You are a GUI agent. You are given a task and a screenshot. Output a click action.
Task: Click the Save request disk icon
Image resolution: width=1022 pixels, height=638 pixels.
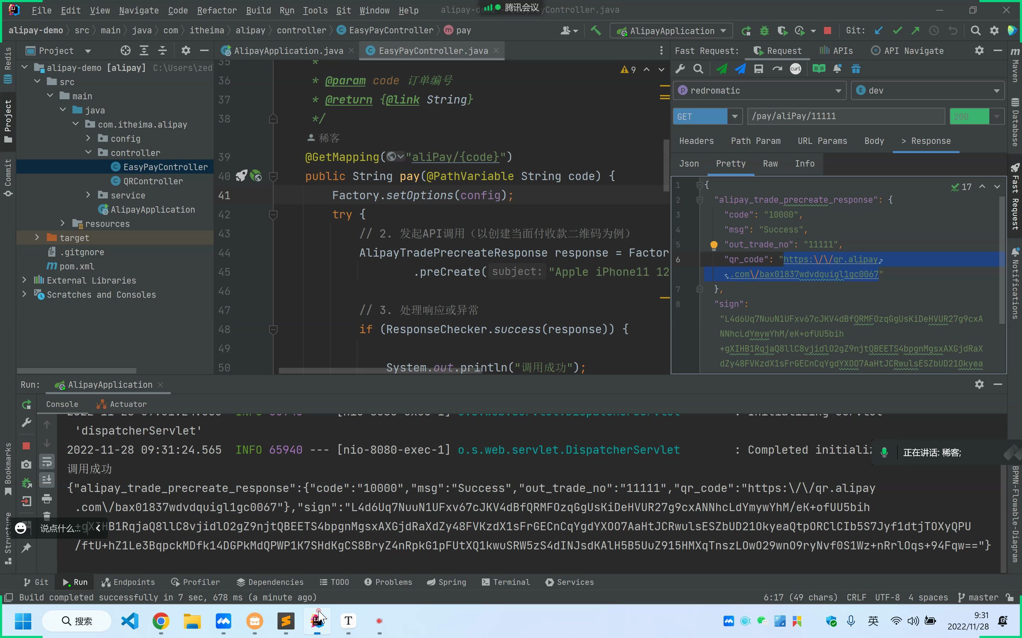pos(758,69)
